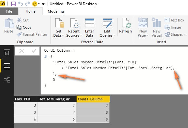Viewport: 188px width, 128px height.
Task: Click Cut in the Clipboard group
Action: pos(23,20)
